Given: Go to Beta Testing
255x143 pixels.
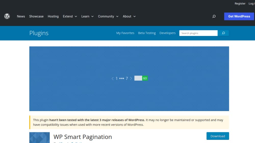Looking at the screenshot, I should pos(147,33).
